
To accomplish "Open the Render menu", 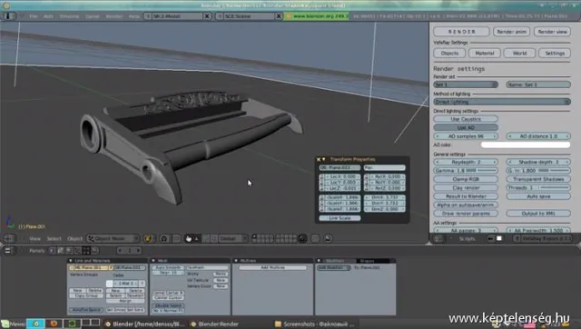I will point(114,16).
